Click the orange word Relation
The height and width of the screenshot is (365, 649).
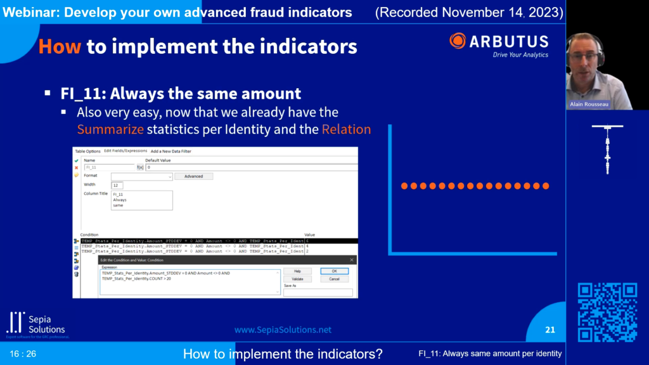[x=346, y=129]
